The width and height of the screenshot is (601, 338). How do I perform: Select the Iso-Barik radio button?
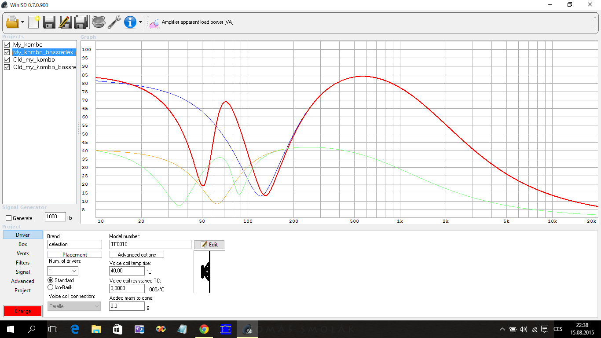point(50,287)
